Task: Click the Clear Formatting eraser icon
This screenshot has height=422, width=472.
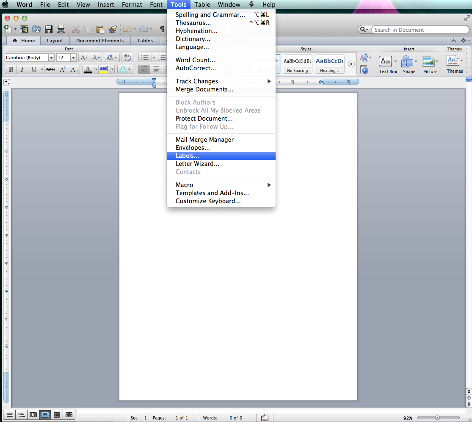Action: point(127,58)
